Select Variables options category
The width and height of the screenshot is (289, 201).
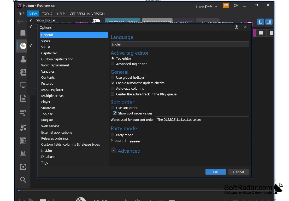pos(74,71)
